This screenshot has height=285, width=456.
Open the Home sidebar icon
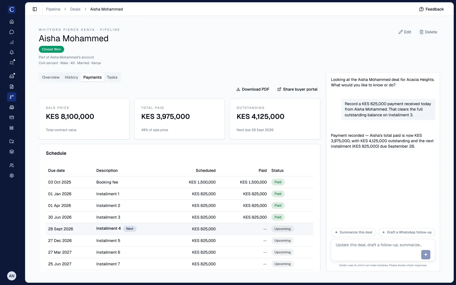(x=12, y=22)
